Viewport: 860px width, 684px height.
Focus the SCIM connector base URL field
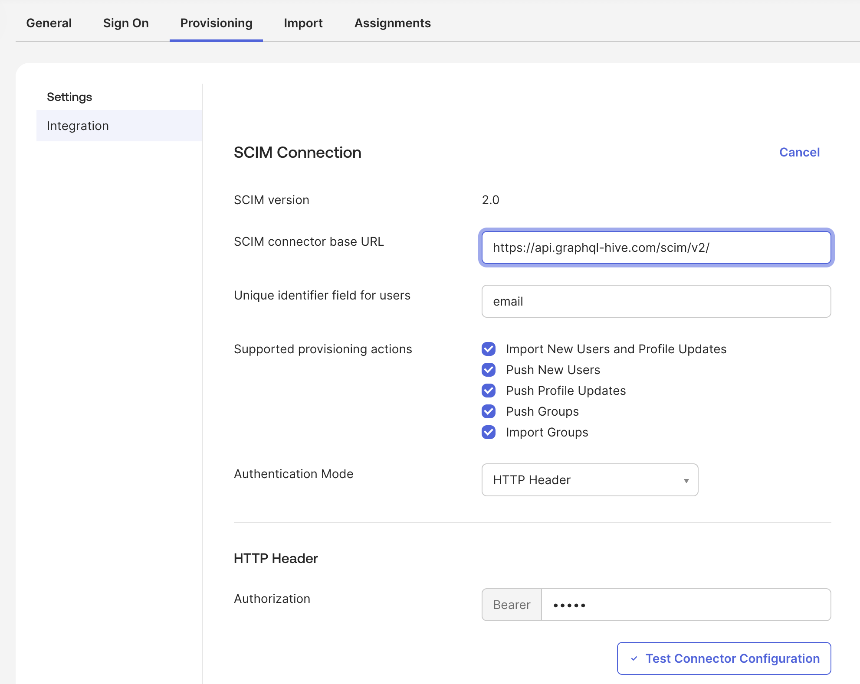pyautogui.click(x=656, y=248)
